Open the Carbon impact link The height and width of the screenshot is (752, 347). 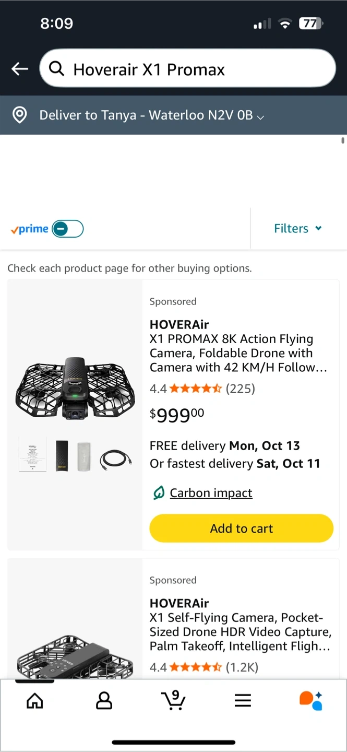(211, 493)
